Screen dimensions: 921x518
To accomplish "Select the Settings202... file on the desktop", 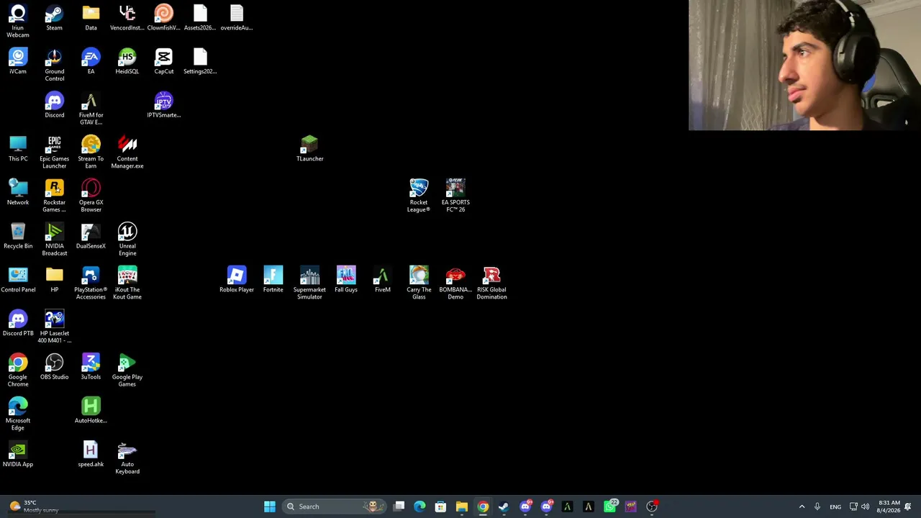I will click(x=200, y=61).
